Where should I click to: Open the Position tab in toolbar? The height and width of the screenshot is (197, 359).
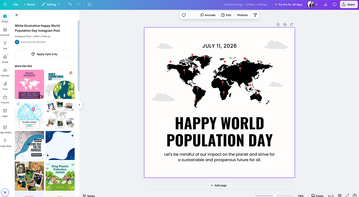242,15
